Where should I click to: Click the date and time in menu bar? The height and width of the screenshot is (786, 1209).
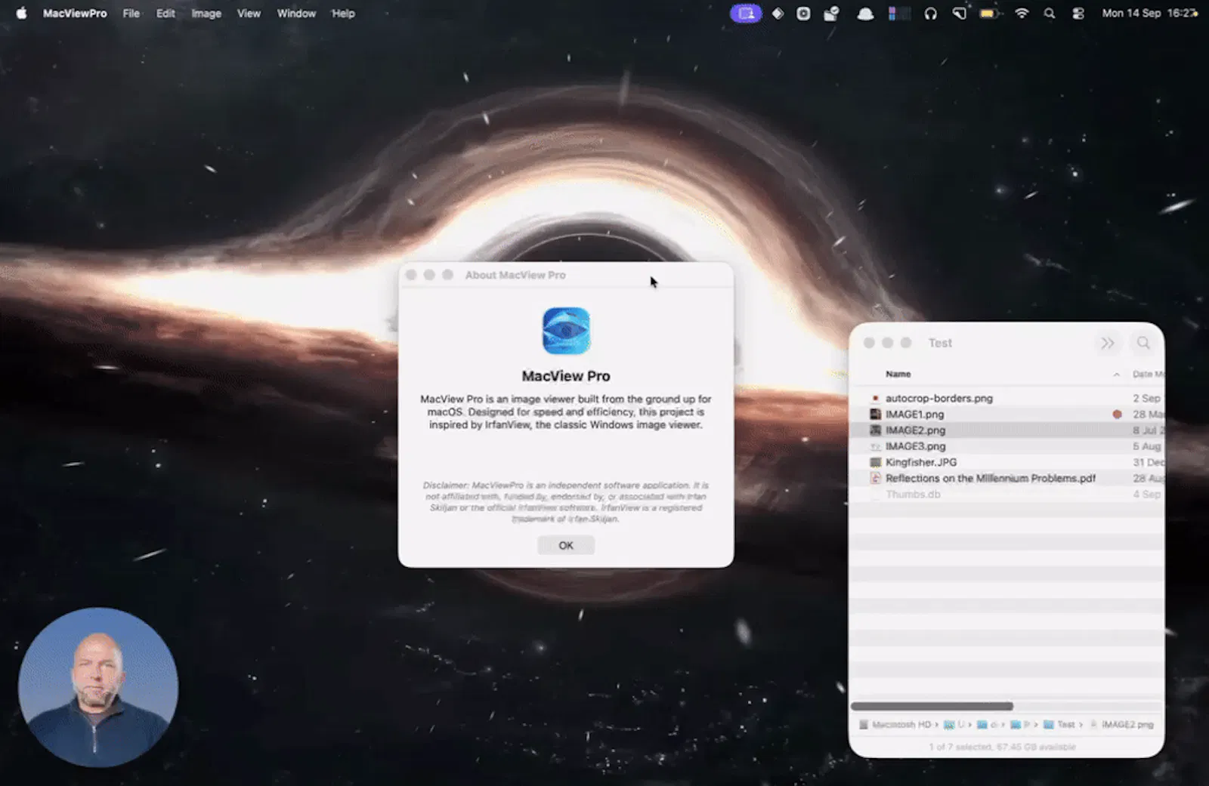point(1149,13)
